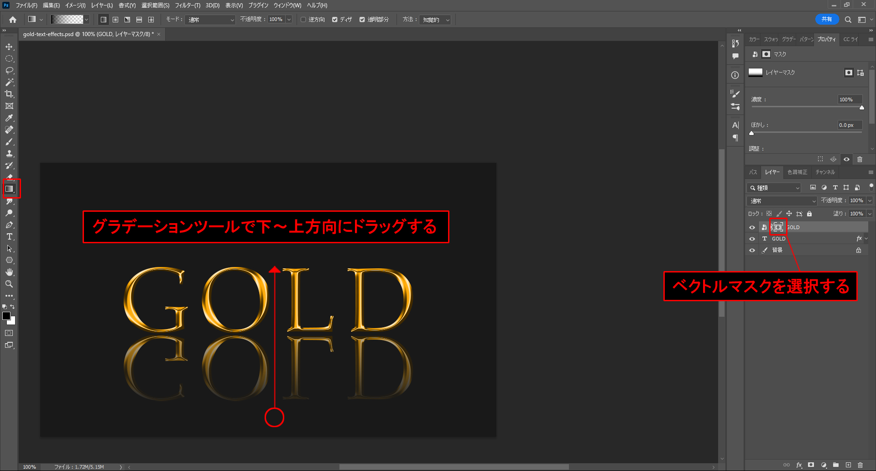Select the Crop tool
Image resolution: width=876 pixels, height=471 pixels.
pyautogui.click(x=9, y=94)
